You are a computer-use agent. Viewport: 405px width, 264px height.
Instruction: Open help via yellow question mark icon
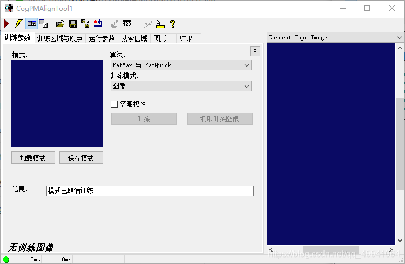point(173,24)
